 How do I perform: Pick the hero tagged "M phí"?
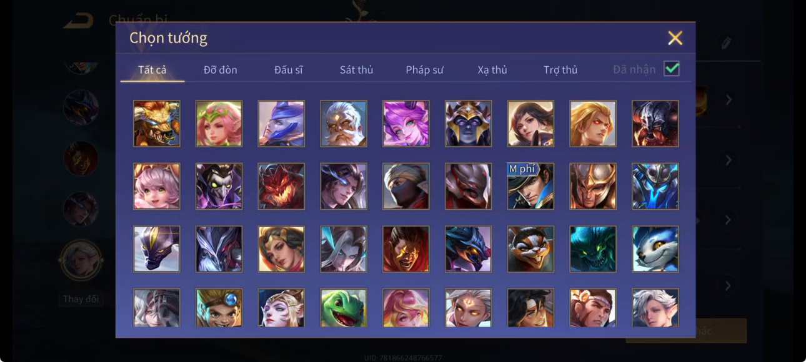click(x=530, y=187)
